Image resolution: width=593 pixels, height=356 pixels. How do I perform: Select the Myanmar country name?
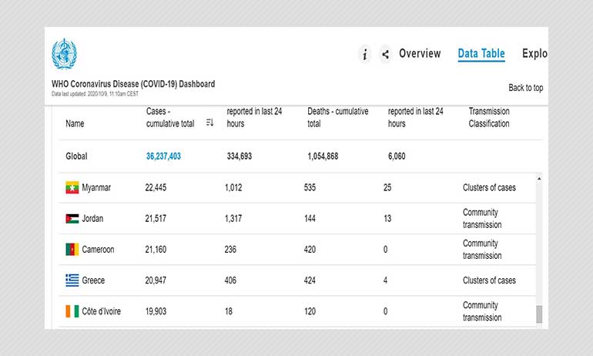point(96,188)
